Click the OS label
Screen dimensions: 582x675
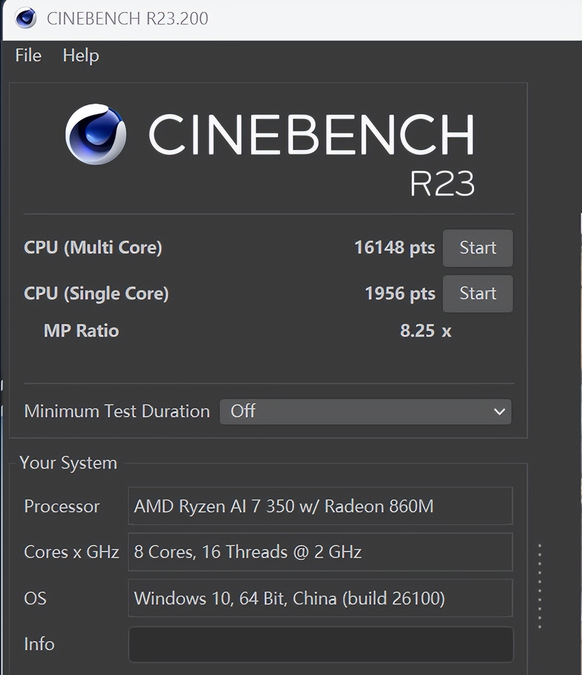click(35, 598)
